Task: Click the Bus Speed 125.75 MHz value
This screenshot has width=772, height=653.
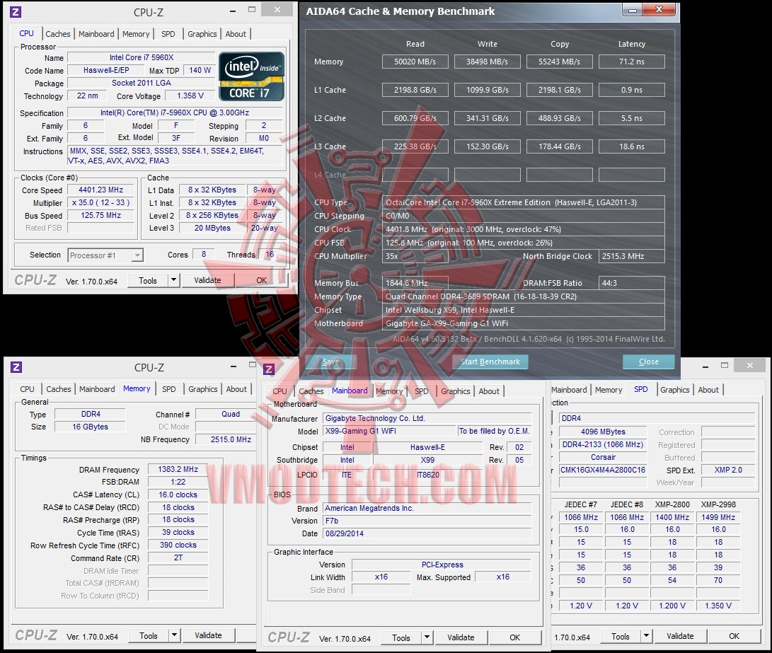Action: click(101, 216)
